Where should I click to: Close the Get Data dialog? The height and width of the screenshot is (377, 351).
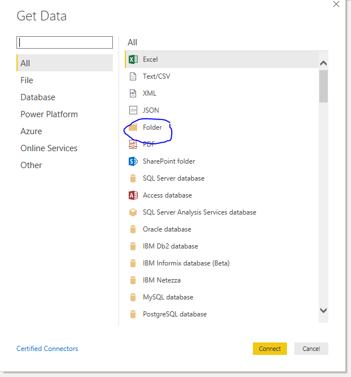pos(336,4)
